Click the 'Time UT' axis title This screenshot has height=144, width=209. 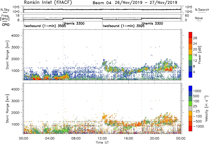click(x=102, y=142)
